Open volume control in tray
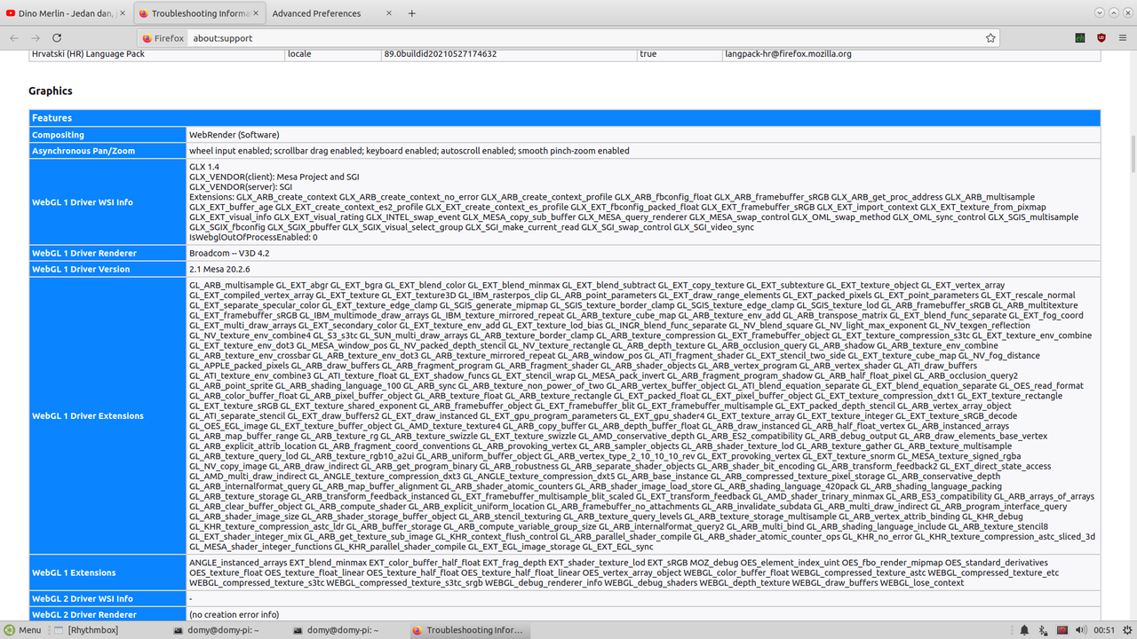Image resolution: width=1137 pixels, height=639 pixels. click(1081, 630)
